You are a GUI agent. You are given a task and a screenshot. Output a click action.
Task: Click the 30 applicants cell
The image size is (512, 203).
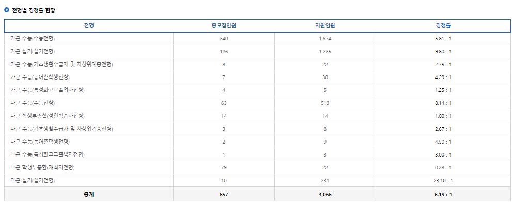tap(325, 77)
